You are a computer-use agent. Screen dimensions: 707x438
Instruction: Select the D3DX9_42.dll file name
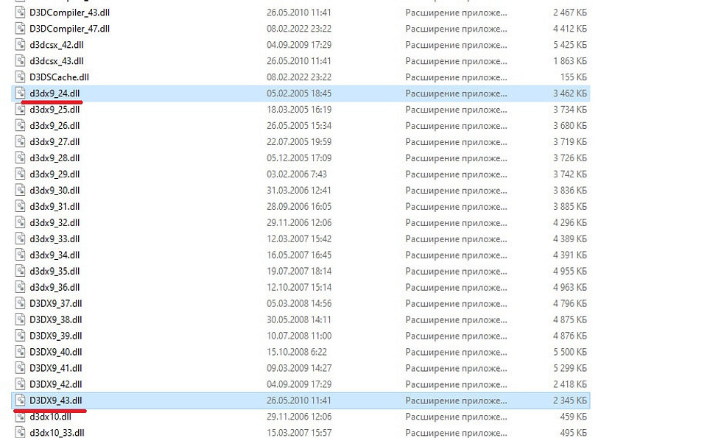[55, 384]
